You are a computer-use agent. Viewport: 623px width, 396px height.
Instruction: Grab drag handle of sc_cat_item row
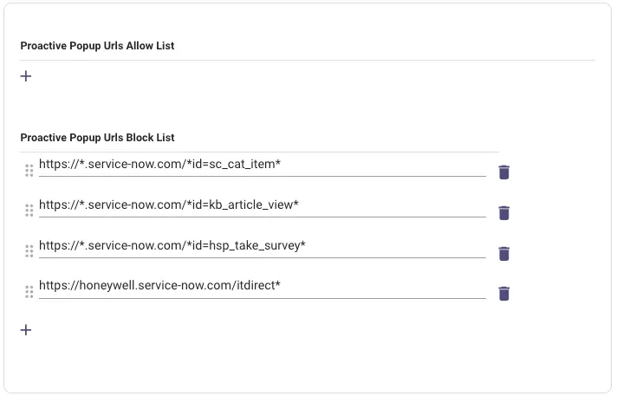pyautogui.click(x=29, y=171)
